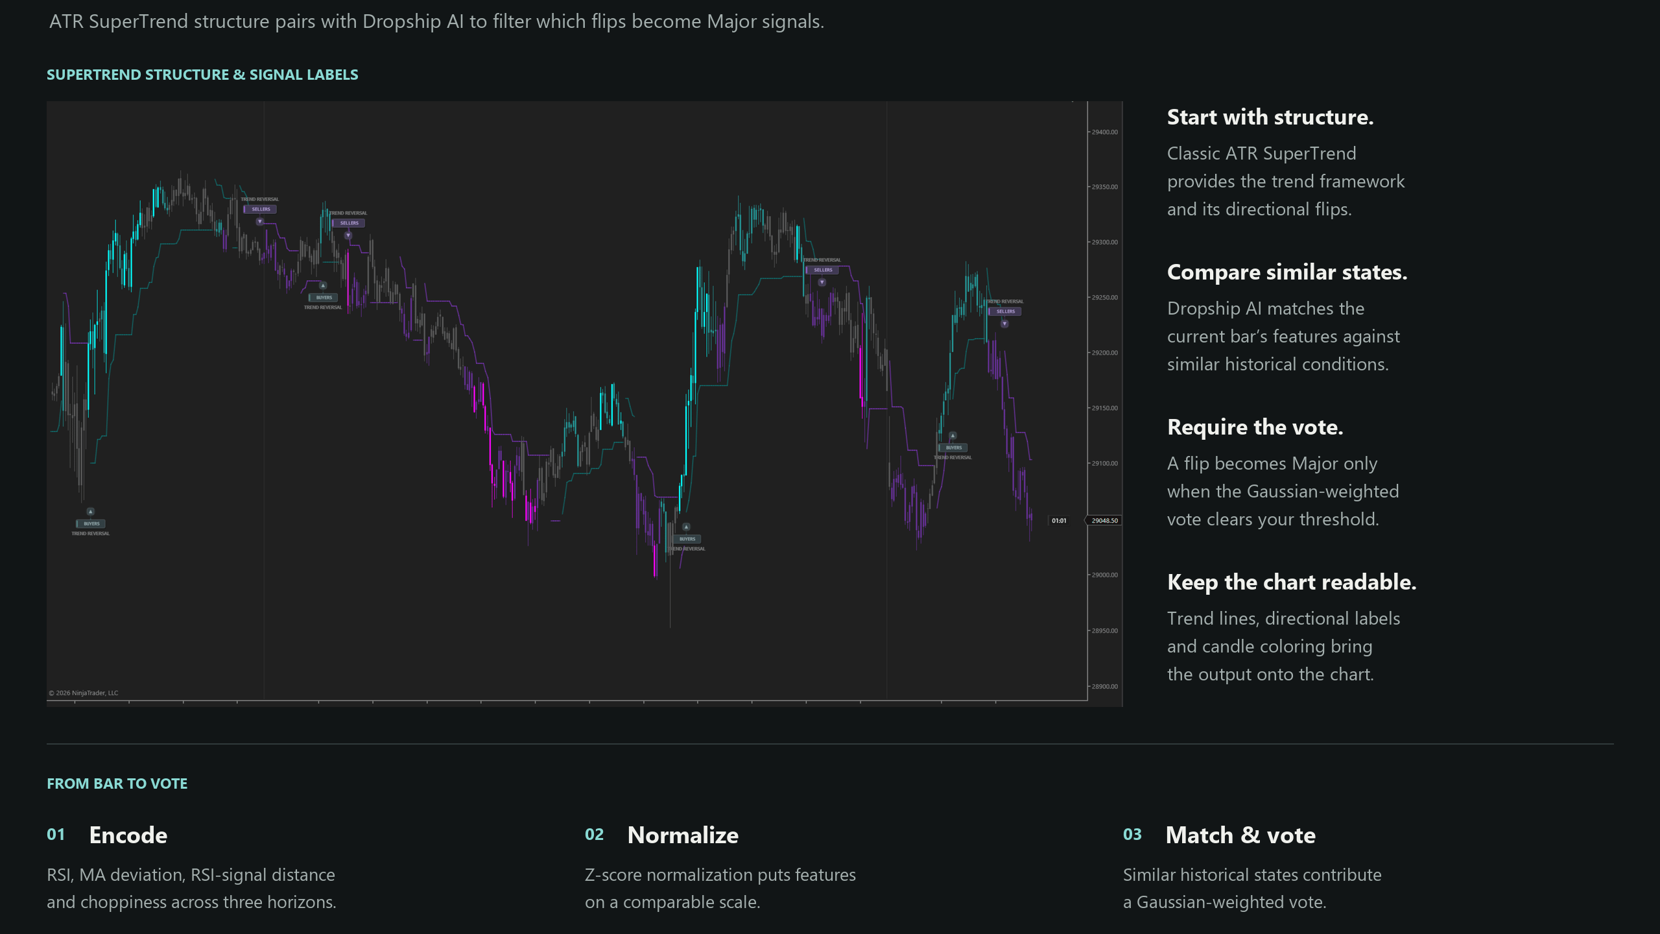The height and width of the screenshot is (934, 1660).
Task: Select the 29350.00 price axis label
Action: coord(1104,187)
